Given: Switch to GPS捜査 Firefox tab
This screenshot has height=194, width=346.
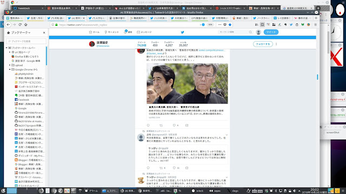Looking at the screenshot, I should click(199, 18).
